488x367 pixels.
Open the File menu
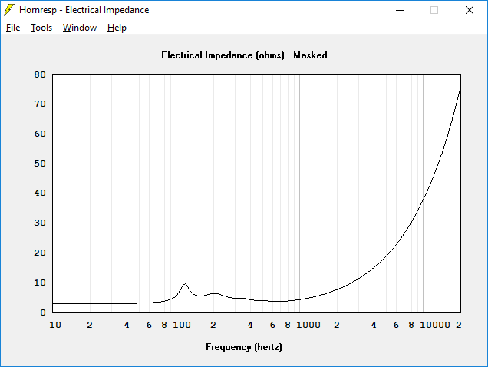[x=13, y=28]
